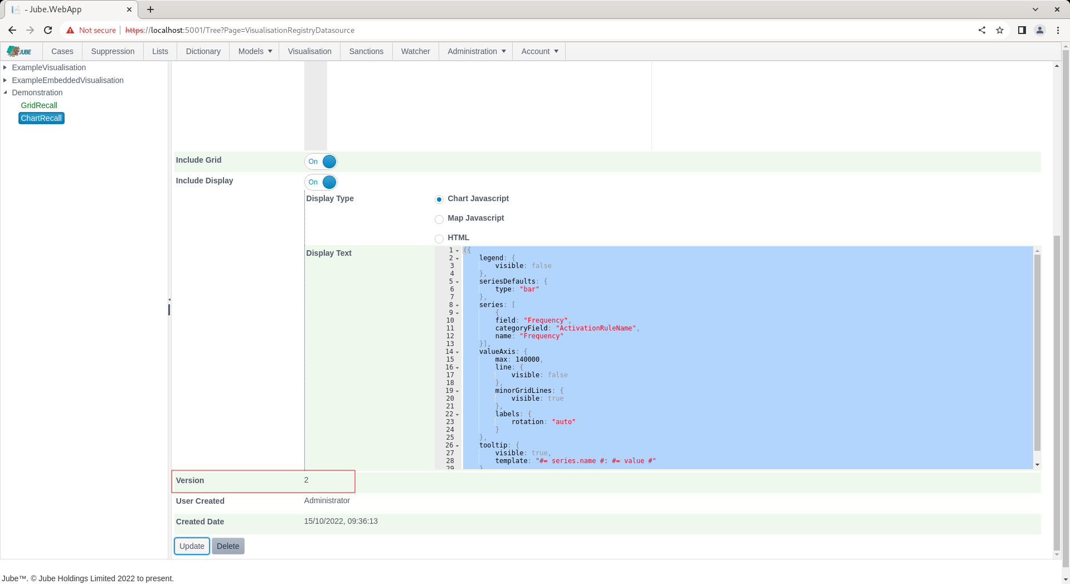The image size is (1070, 584).
Task: Open the Models dropdown menu
Action: 255,51
